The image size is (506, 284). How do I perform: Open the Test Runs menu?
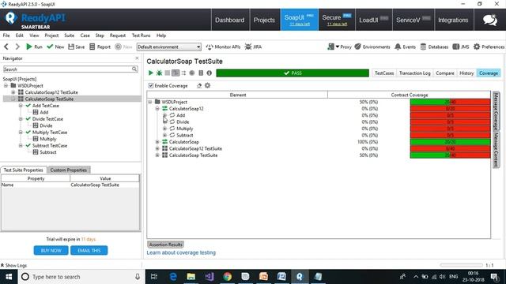141,35
